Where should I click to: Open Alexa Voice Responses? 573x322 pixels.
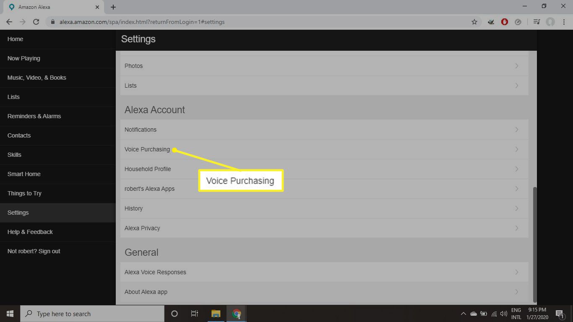[x=324, y=272]
